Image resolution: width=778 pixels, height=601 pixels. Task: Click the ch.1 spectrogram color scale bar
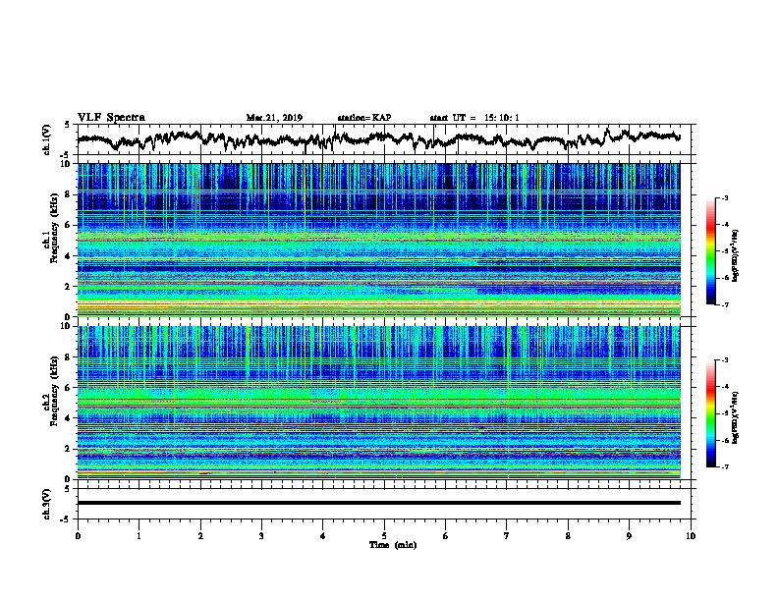(x=711, y=251)
